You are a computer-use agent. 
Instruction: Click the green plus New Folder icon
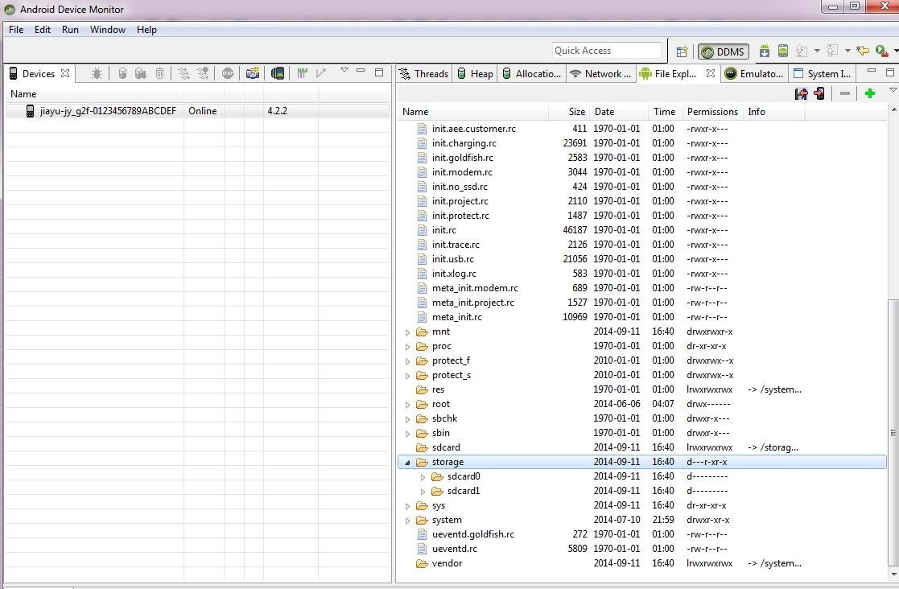(x=869, y=93)
